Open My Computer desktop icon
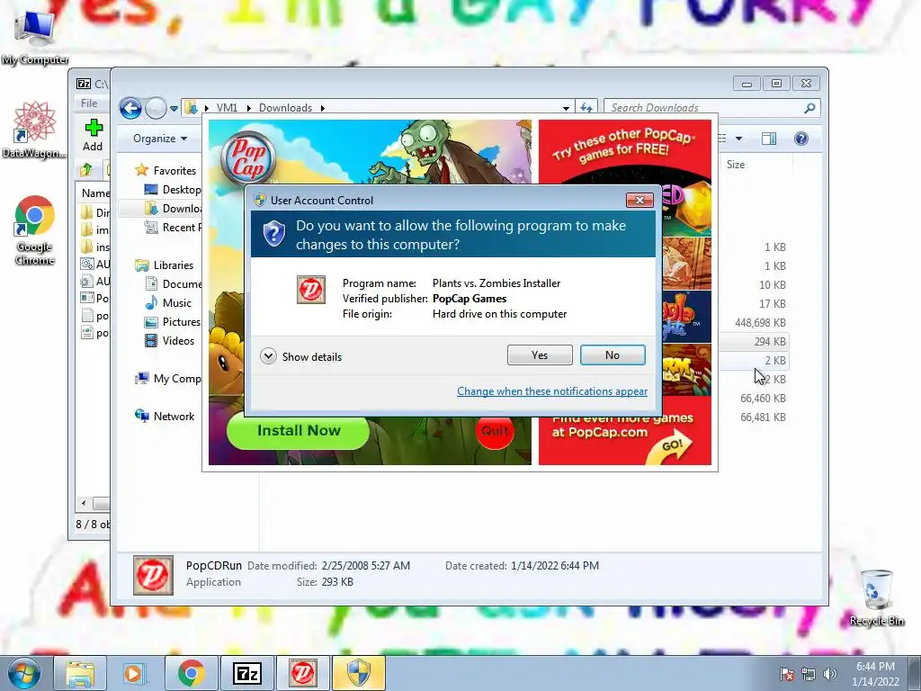 click(35, 38)
